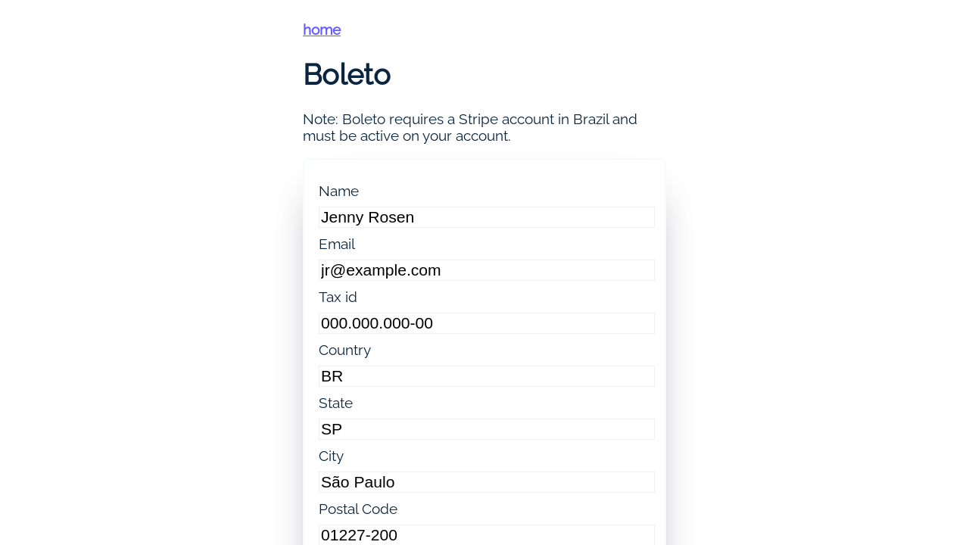Click the City label

coord(331,456)
